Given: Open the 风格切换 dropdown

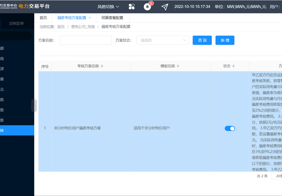Looking at the screenshot, I should (108, 7).
